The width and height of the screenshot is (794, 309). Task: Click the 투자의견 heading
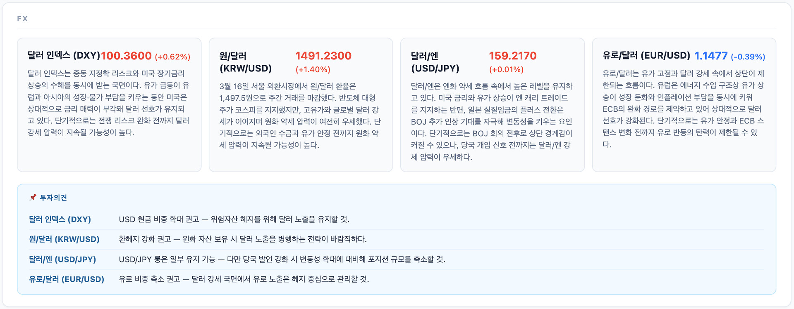pyautogui.click(x=53, y=198)
